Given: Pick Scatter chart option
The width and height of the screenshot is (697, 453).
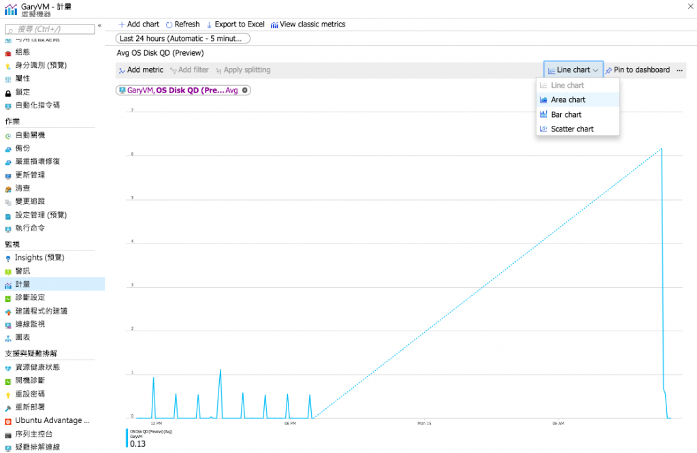Looking at the screenshot, I should [577, 129].
